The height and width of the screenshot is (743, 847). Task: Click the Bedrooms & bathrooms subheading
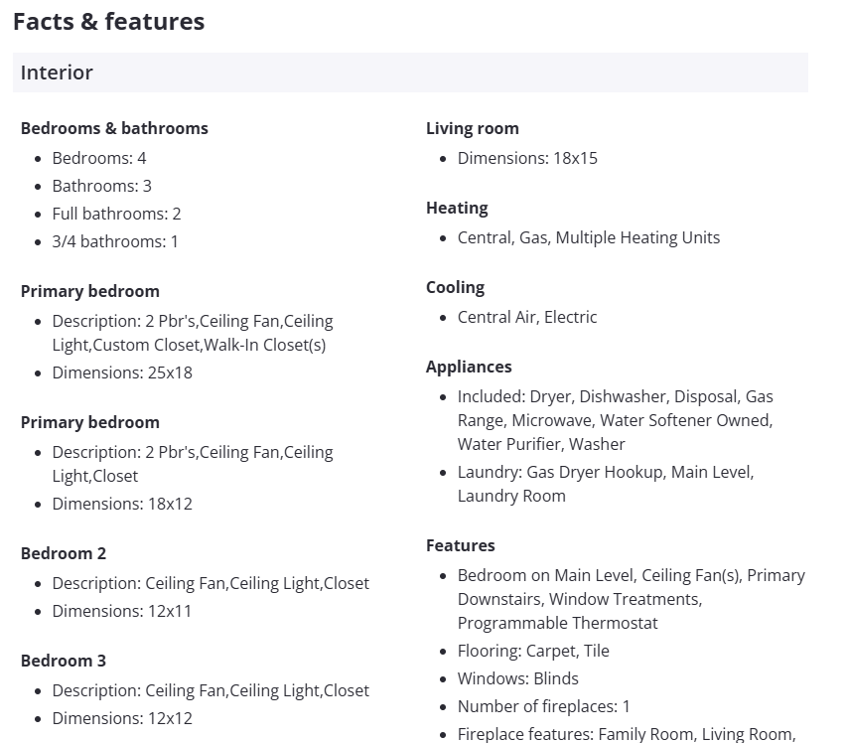[x=114, y=128]
